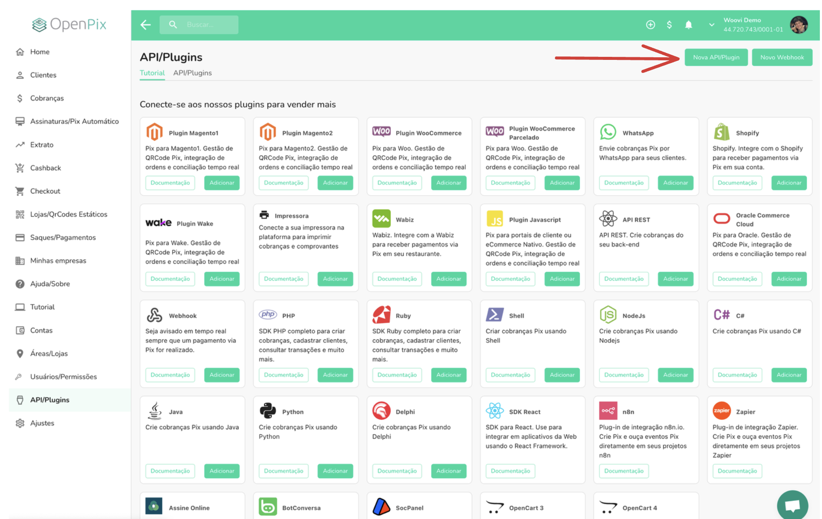This screenshot has width=822, height=519.
Task: Open the chat support bubble
Action: (792, 505)
